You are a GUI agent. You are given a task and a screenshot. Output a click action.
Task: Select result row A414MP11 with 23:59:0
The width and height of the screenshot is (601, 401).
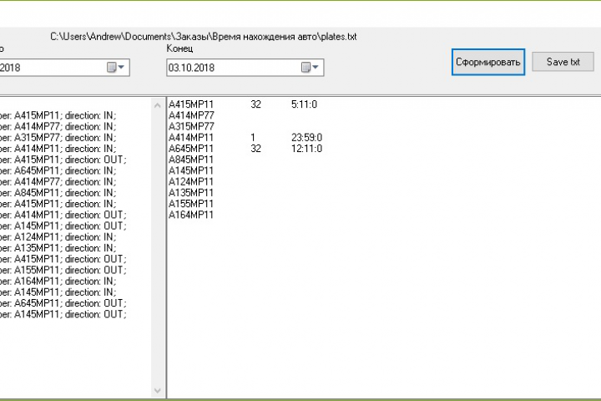(245, 137)
